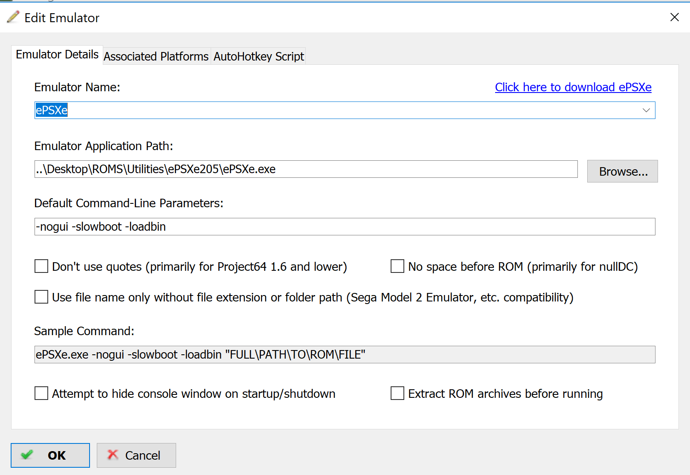Click the pencil icon in the title bar

[13, 17]
